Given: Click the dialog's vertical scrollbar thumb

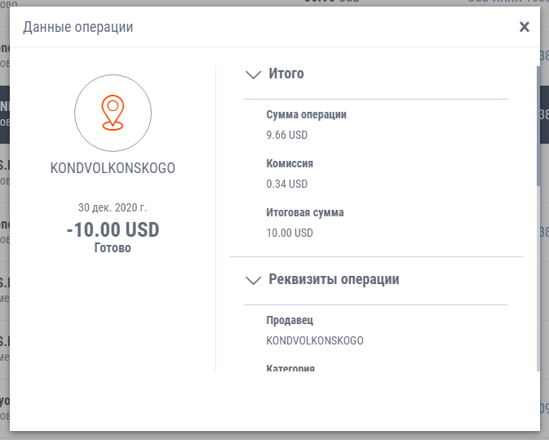Looking at the screenshot, I should point(538,126).
